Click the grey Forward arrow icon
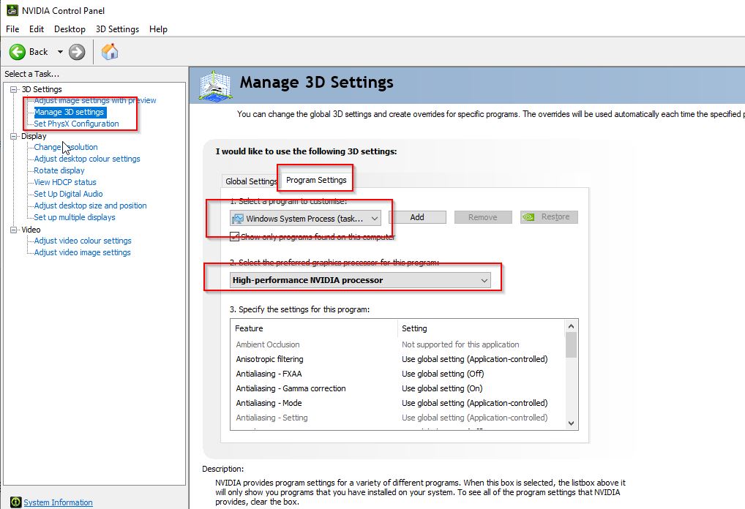Screen dimensions: 745x509 point(77,52)
